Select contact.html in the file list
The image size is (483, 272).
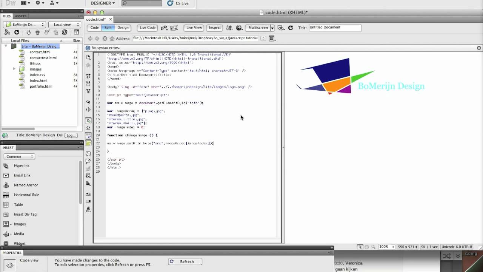pos(40,52)
